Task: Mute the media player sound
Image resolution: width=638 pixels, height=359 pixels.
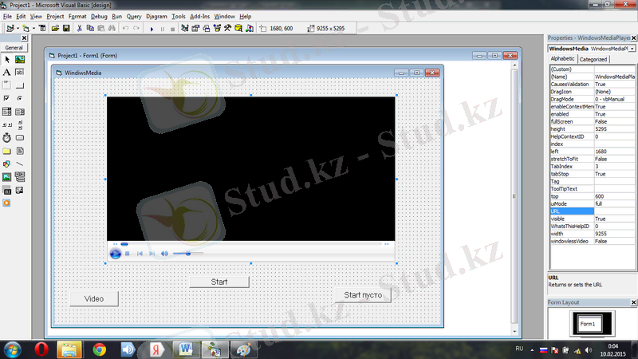Action: 164,254
